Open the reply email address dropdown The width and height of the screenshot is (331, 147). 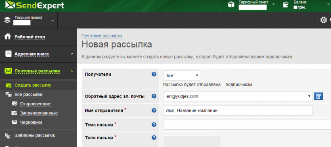pyautogui.click(x=237, y=96)
